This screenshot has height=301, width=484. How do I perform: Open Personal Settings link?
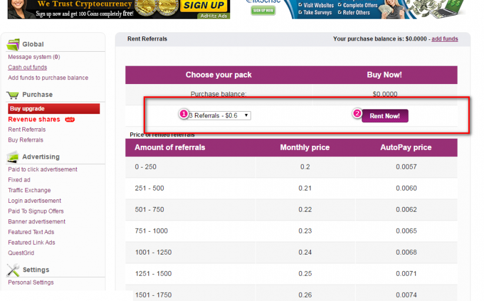31,282
